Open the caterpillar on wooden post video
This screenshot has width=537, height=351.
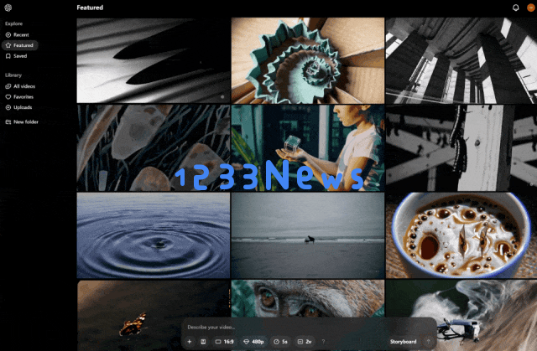[x=461, y=148]
